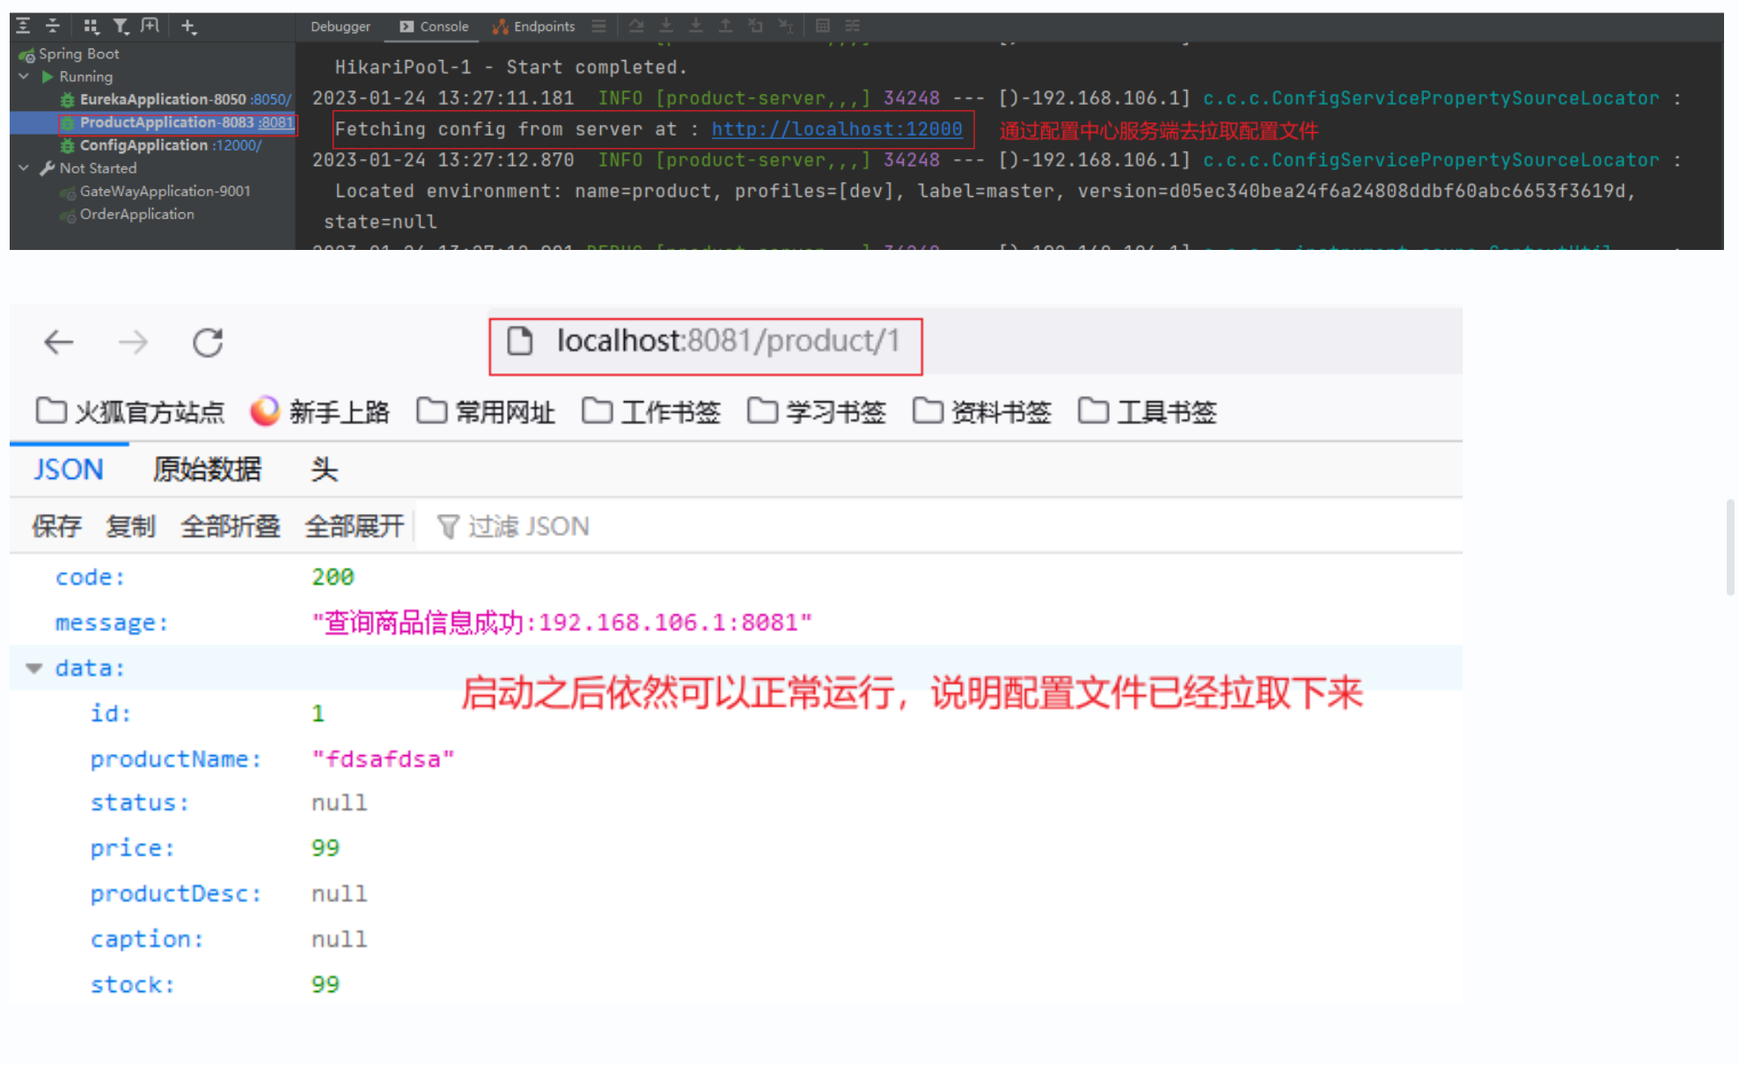This screenshot has width=1739, height=1065.
Task: Click the wrench icon beside Not Started
Action: pos(48,168)
